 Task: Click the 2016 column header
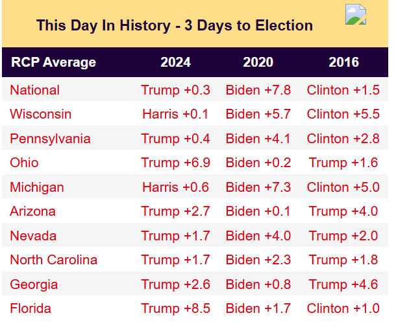click(x=343, y=62)
